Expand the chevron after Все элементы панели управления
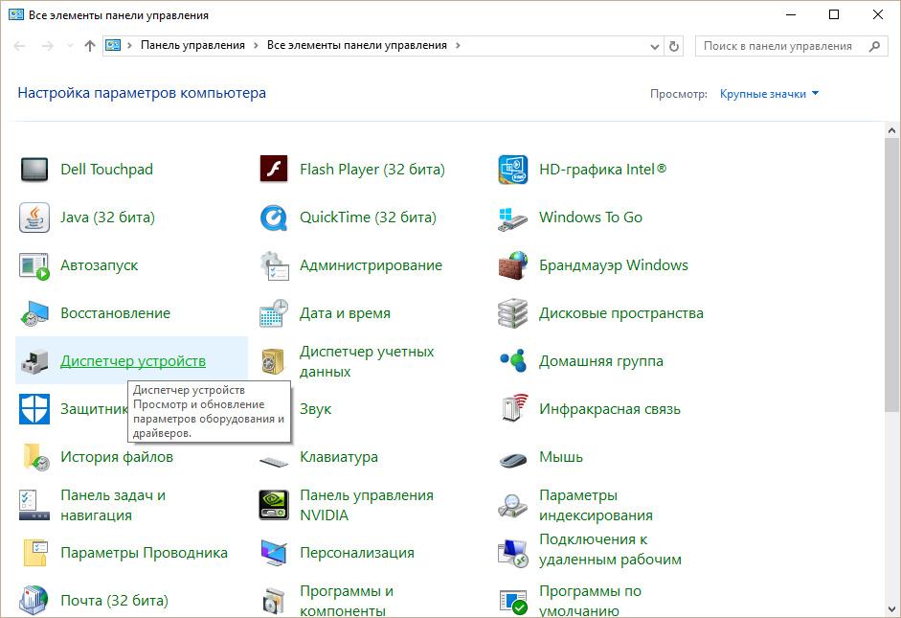This screenshot has height=618, width=901. pyautogui.click(x=458, y=45)
